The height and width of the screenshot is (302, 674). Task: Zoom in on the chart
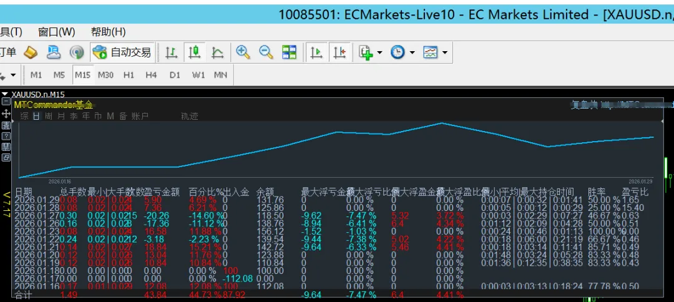tap(243, 52)
